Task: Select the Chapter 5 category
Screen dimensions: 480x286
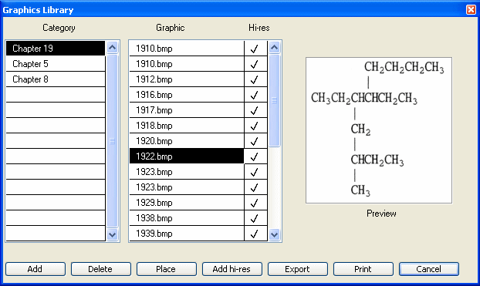Action: 56,64
